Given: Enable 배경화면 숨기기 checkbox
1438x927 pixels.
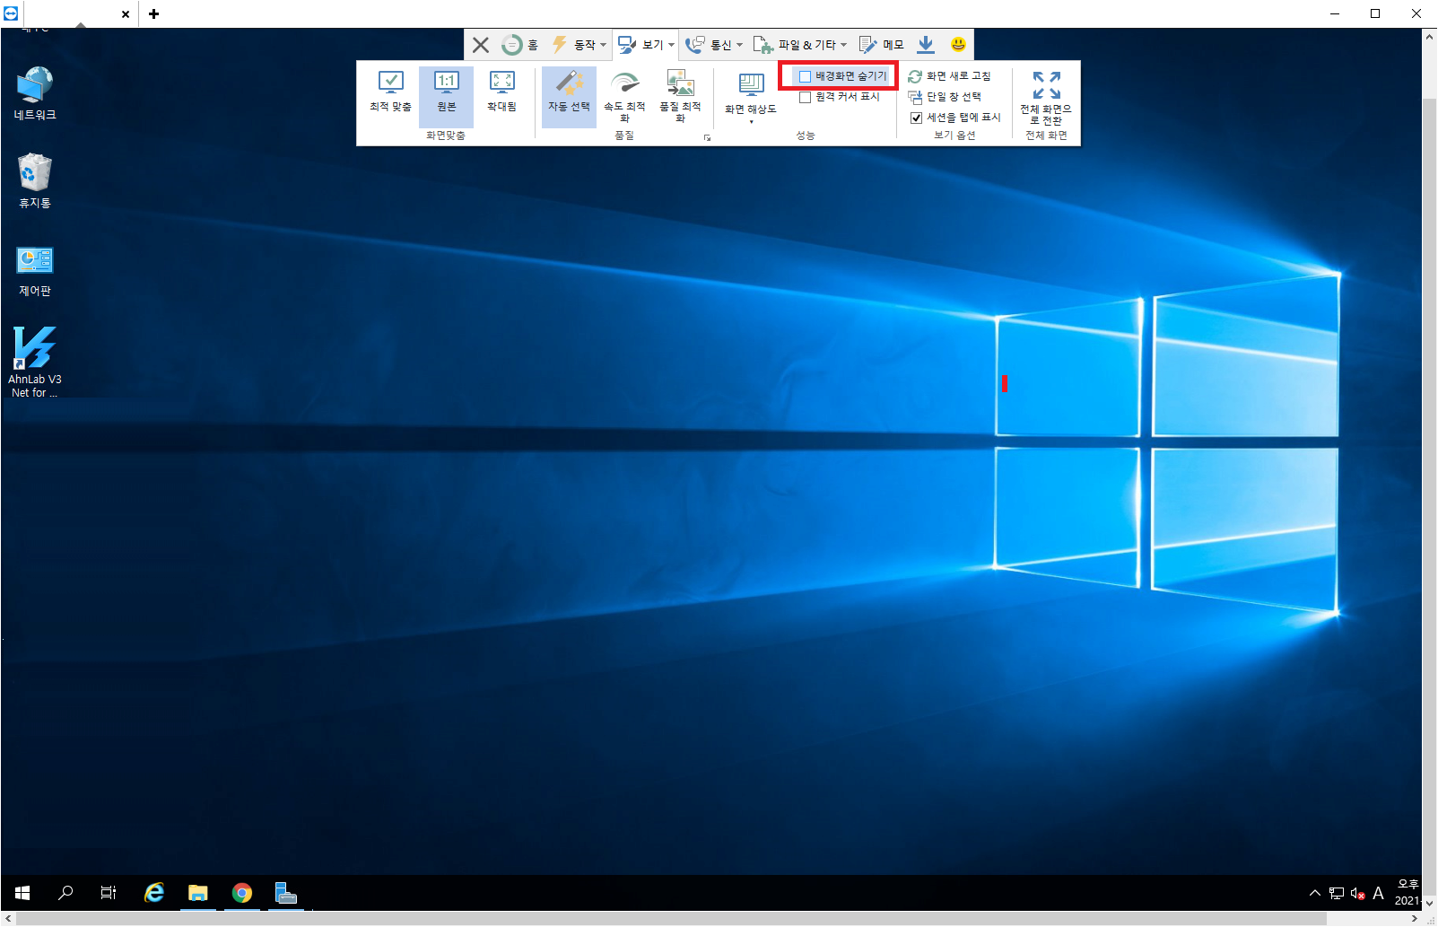Looking at the screenshot, I should (x=805, y=76).
